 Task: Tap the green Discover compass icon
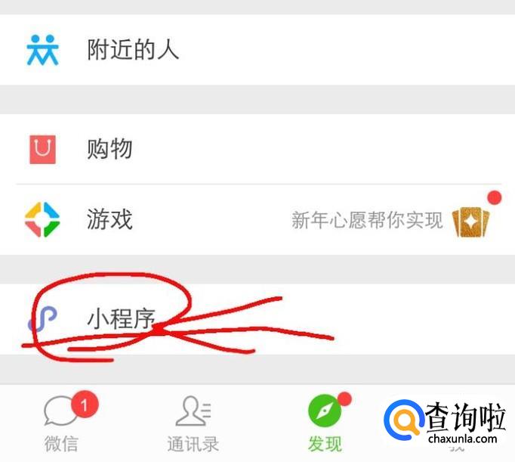(325, 411)
